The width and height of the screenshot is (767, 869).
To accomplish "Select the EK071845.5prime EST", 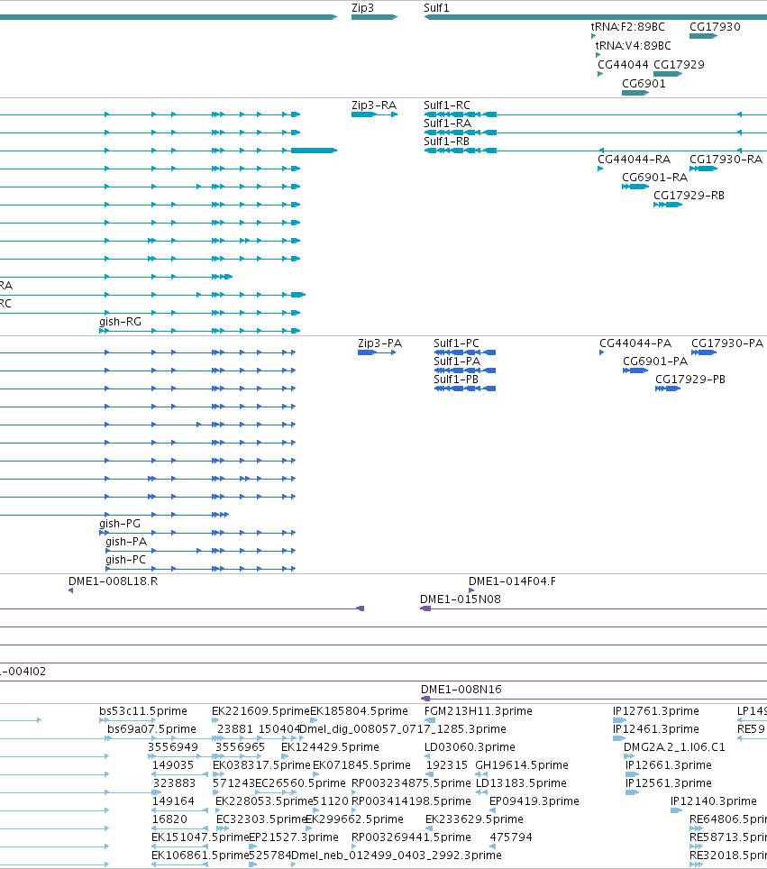I will click(x=315, y=774).
